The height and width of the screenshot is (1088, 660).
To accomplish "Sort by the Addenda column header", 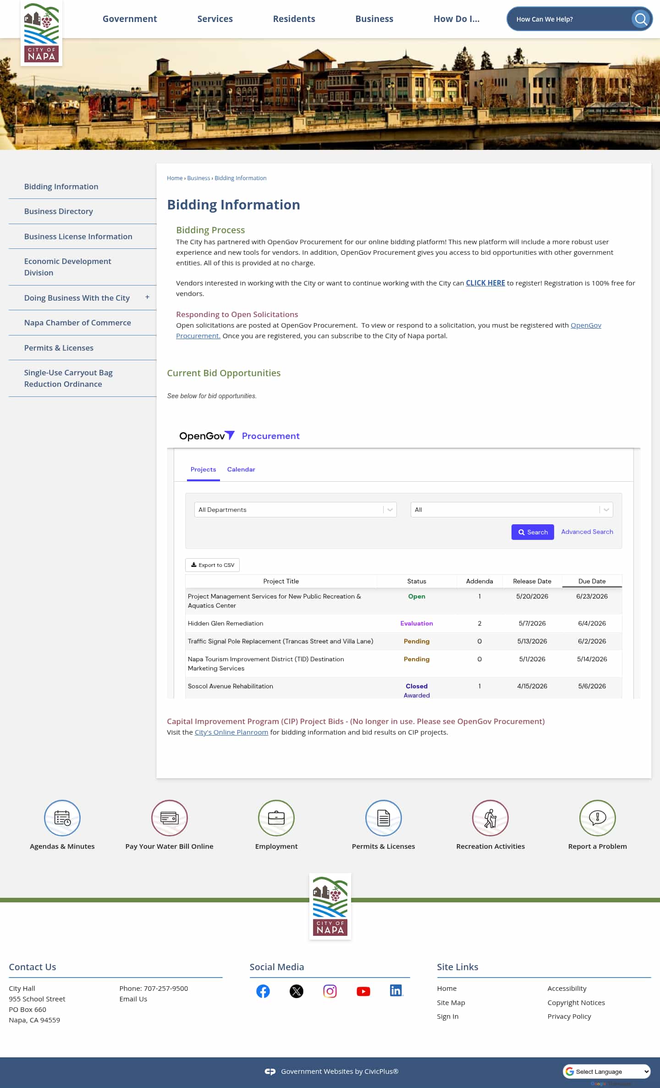I will tap(479, 581).
